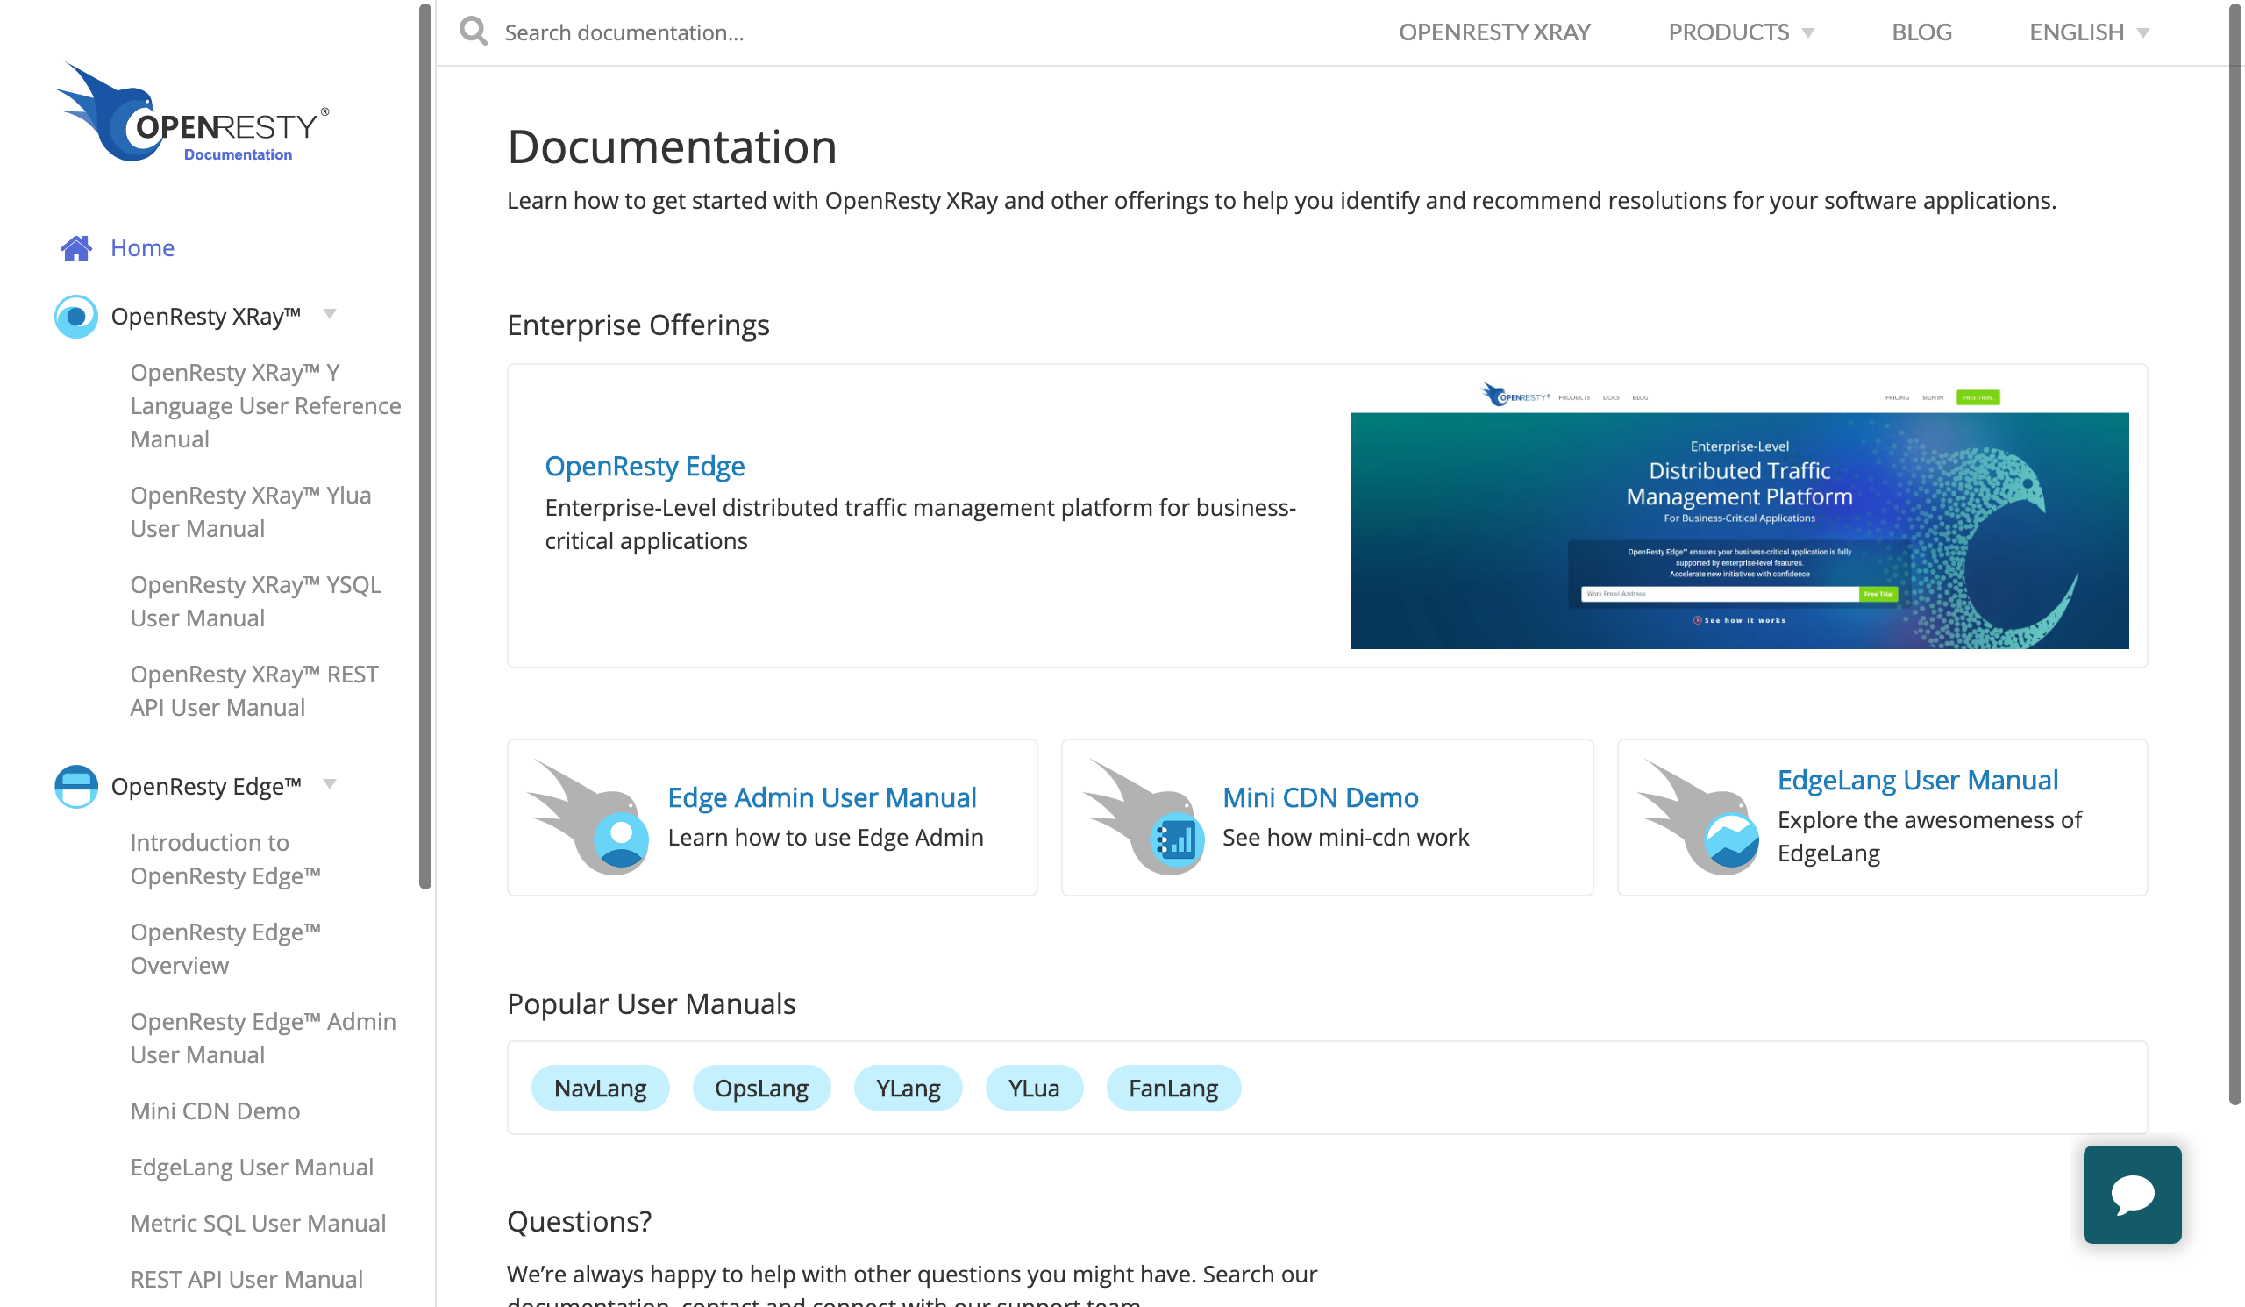Select the FanLang tag
2245x1307 pixels.
pos(1173,1088)
